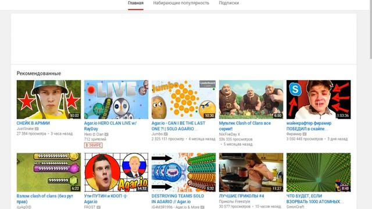Screen dimensions: 372x209
Task: Click the 712 зрителей viewer count
Action: coord(95,139)
